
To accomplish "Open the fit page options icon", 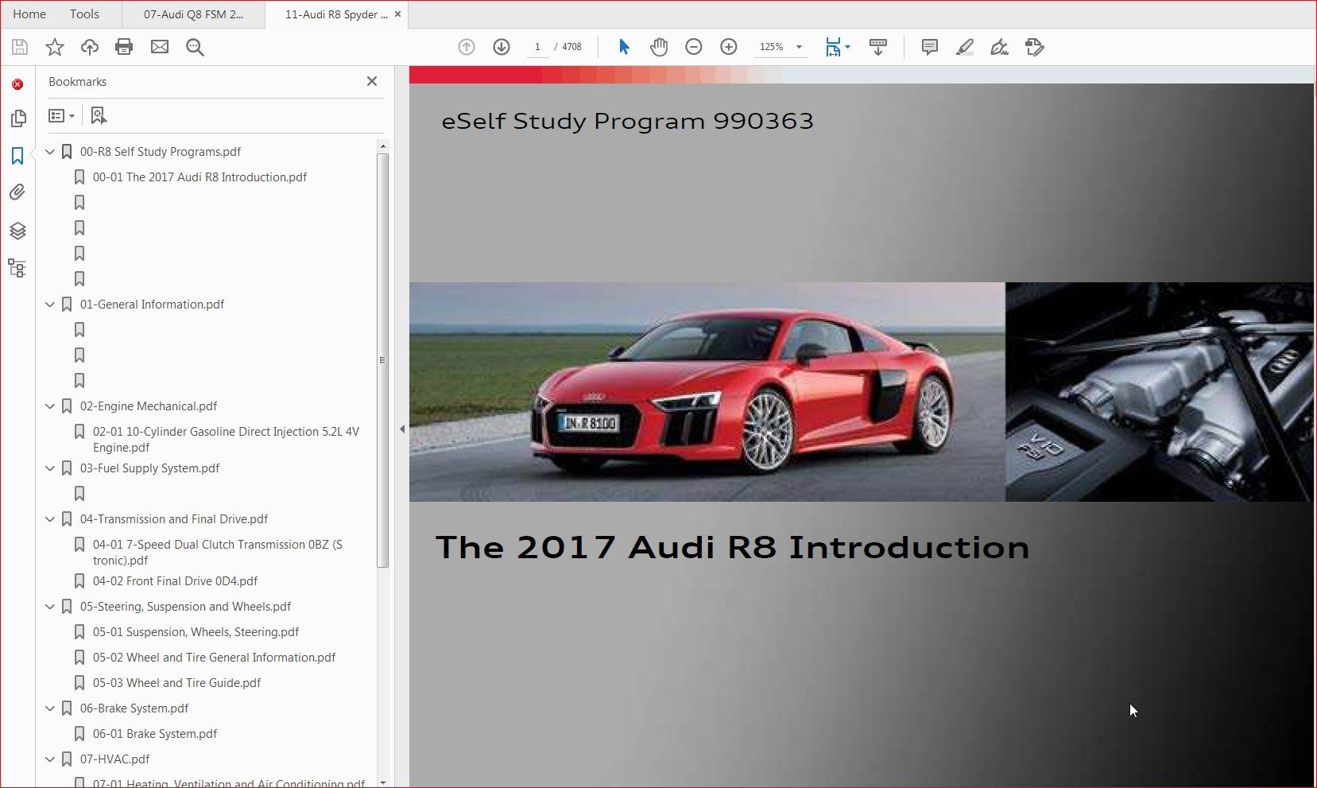I will pos(837,47).
